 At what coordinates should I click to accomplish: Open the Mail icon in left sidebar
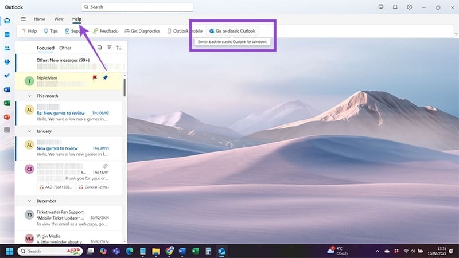[7, 21]
